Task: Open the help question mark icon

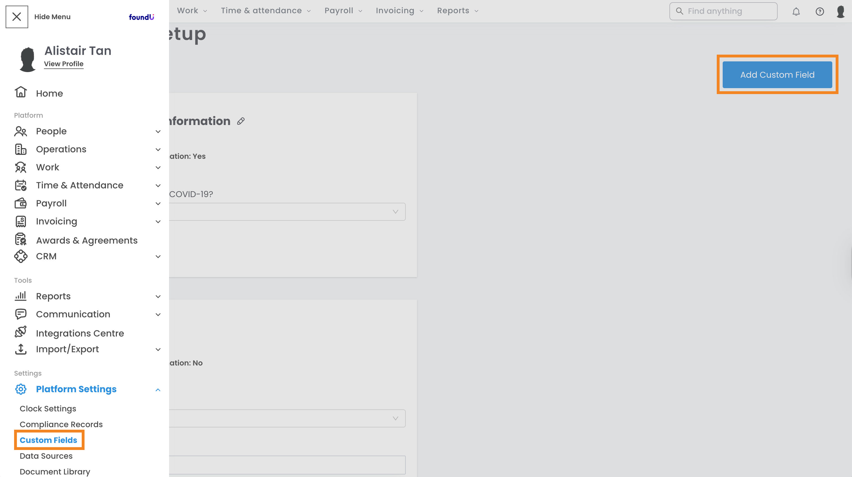Action: coord(819,12)
